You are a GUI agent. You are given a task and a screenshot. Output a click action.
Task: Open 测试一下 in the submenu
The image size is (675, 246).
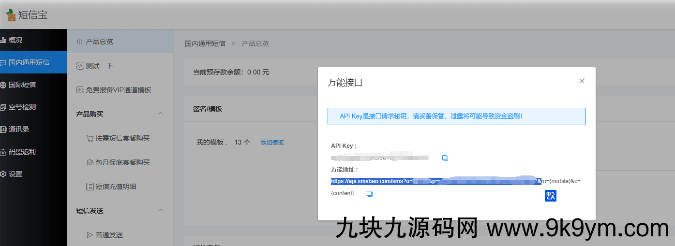coord(120,66)
